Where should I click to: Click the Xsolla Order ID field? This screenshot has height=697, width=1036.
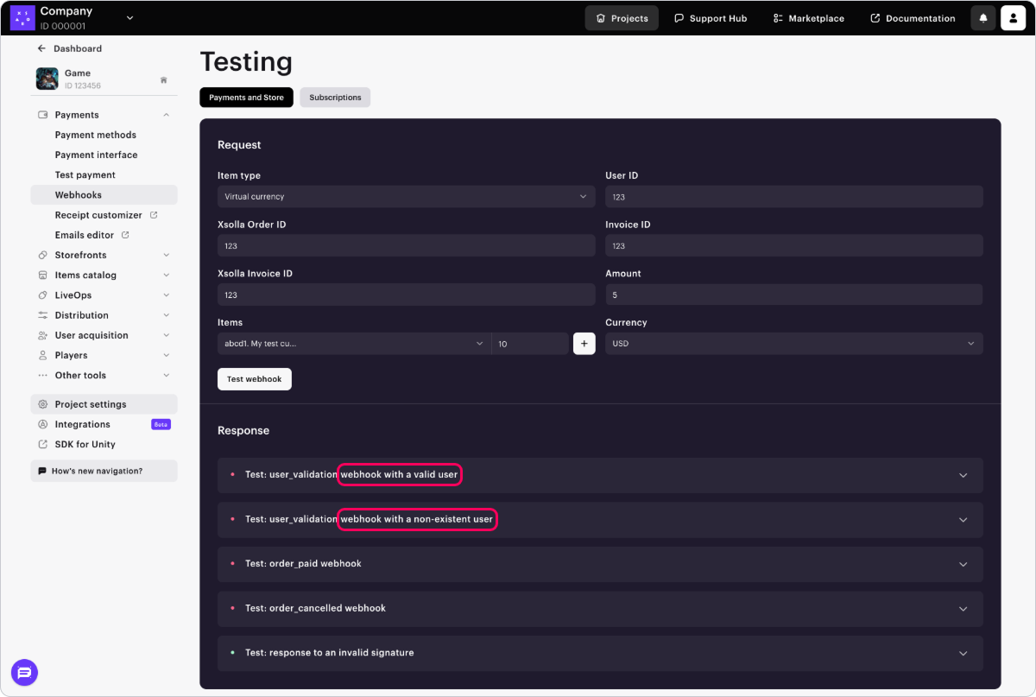coord(406,246)
